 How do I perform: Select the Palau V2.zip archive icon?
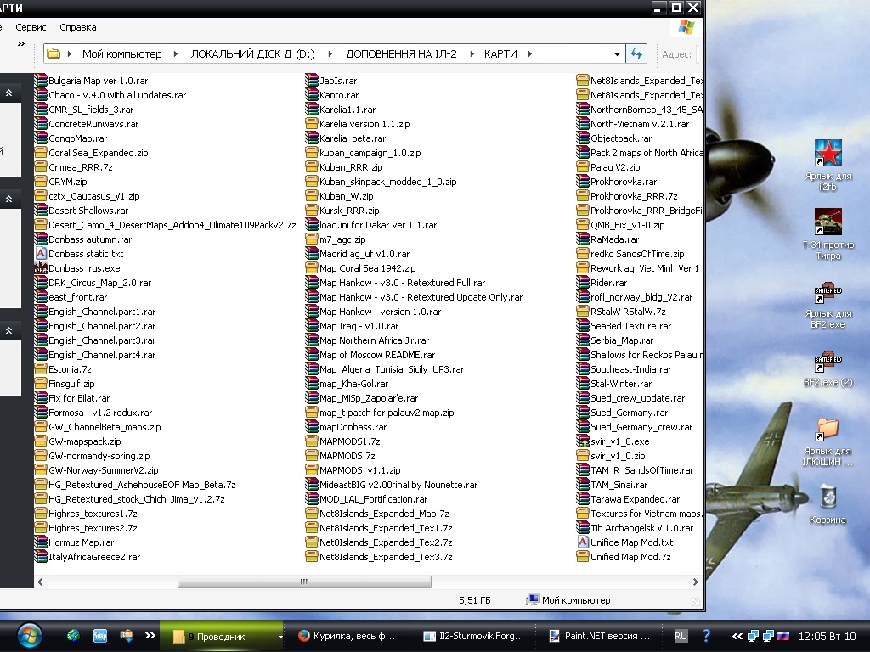tap(583, 167)
